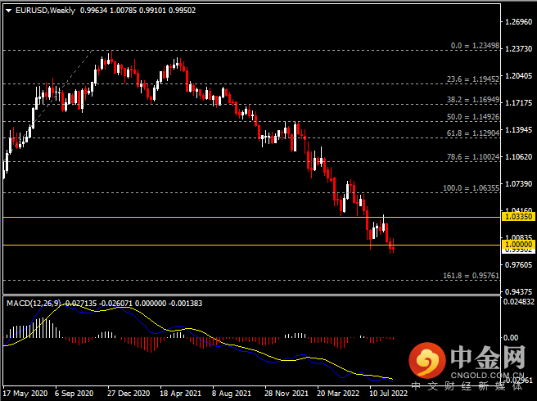
Task: Click the MACD scale value 0.00
Action: coord(511,338)
